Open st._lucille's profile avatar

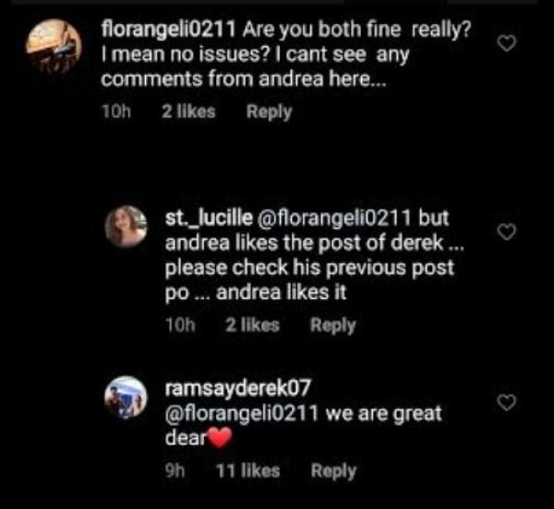pyautogui.click(x=126, y=227)
